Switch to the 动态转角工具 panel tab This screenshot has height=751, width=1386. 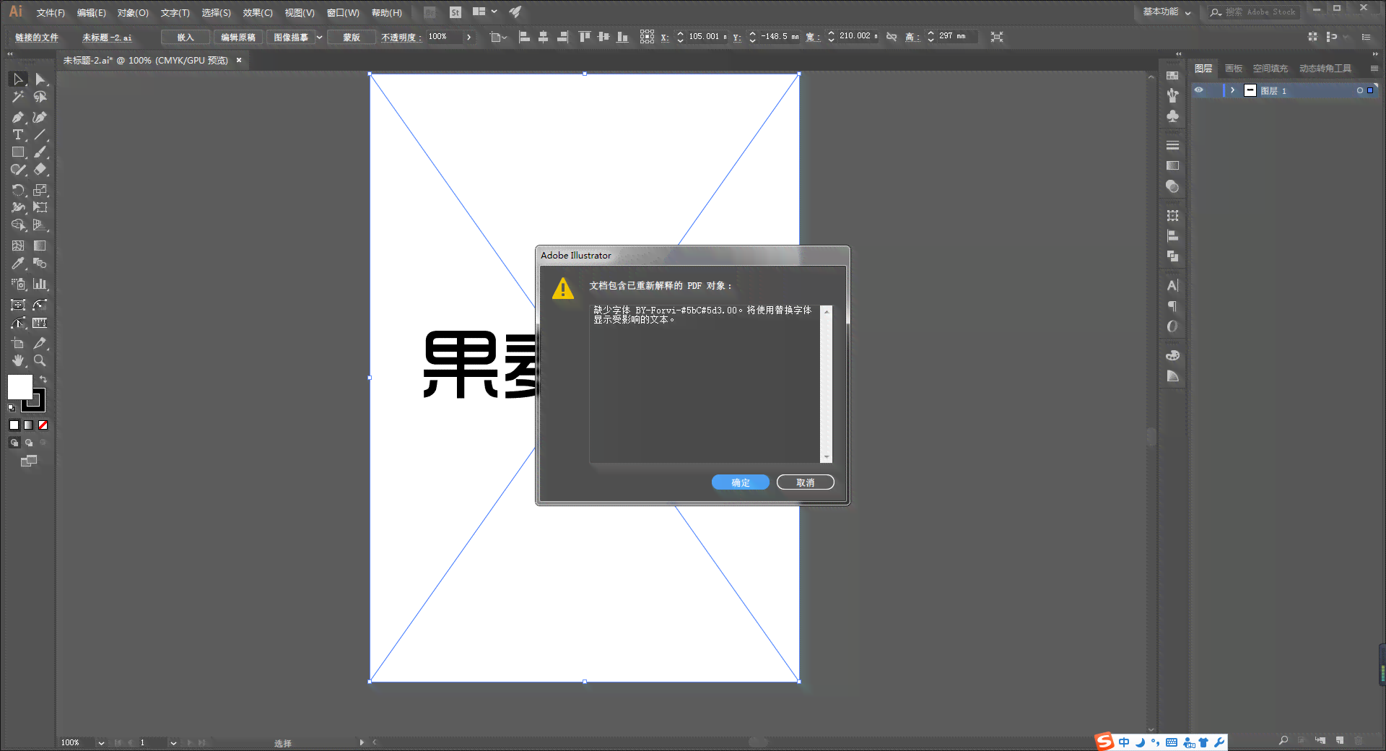pyautogui.click(x=1325, y=69)
